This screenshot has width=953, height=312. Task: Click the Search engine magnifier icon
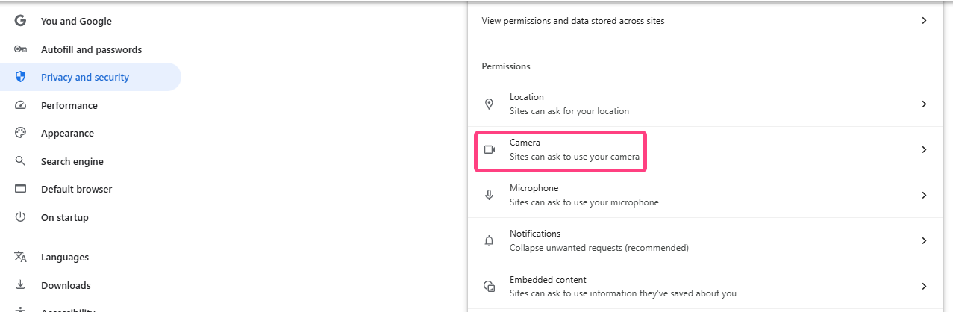[x=20, y=161]
